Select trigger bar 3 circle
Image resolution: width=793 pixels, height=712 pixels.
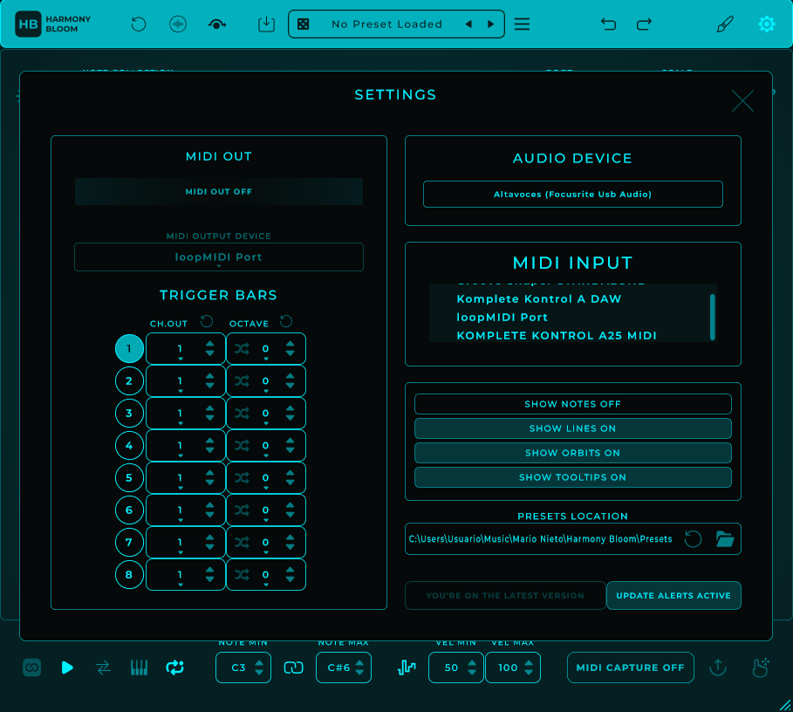tap(129, 413)
